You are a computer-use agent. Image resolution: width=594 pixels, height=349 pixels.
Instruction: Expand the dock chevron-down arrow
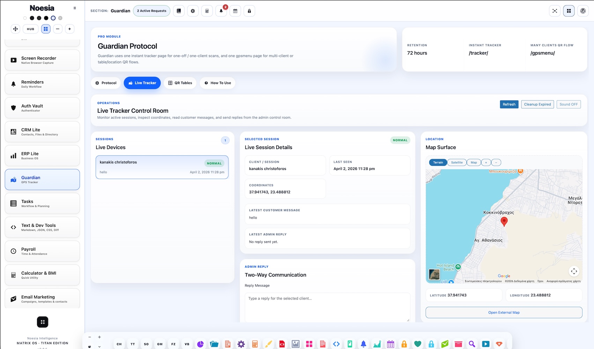[x=99, y=347]
